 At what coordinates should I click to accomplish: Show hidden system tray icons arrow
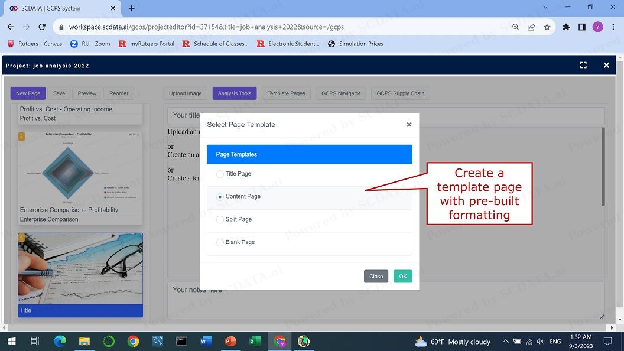click(505, 342)
